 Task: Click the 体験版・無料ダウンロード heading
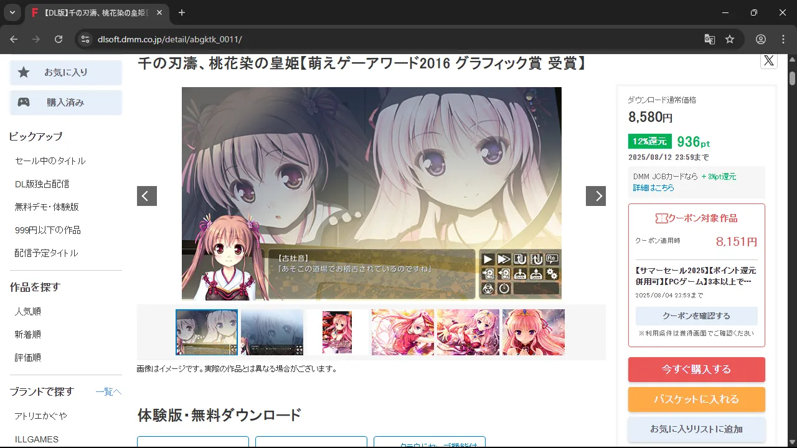(219, 414)
